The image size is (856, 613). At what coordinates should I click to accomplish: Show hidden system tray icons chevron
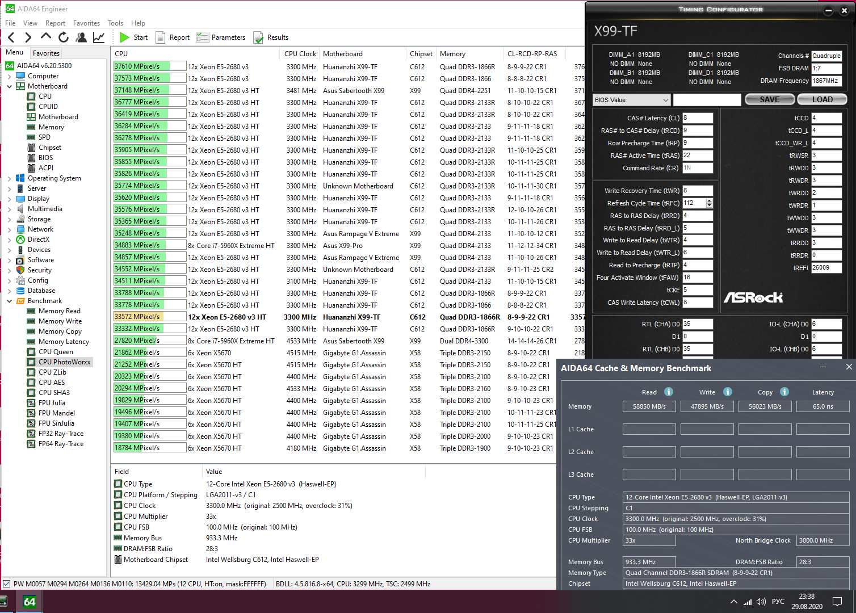[x=733, y=602]
